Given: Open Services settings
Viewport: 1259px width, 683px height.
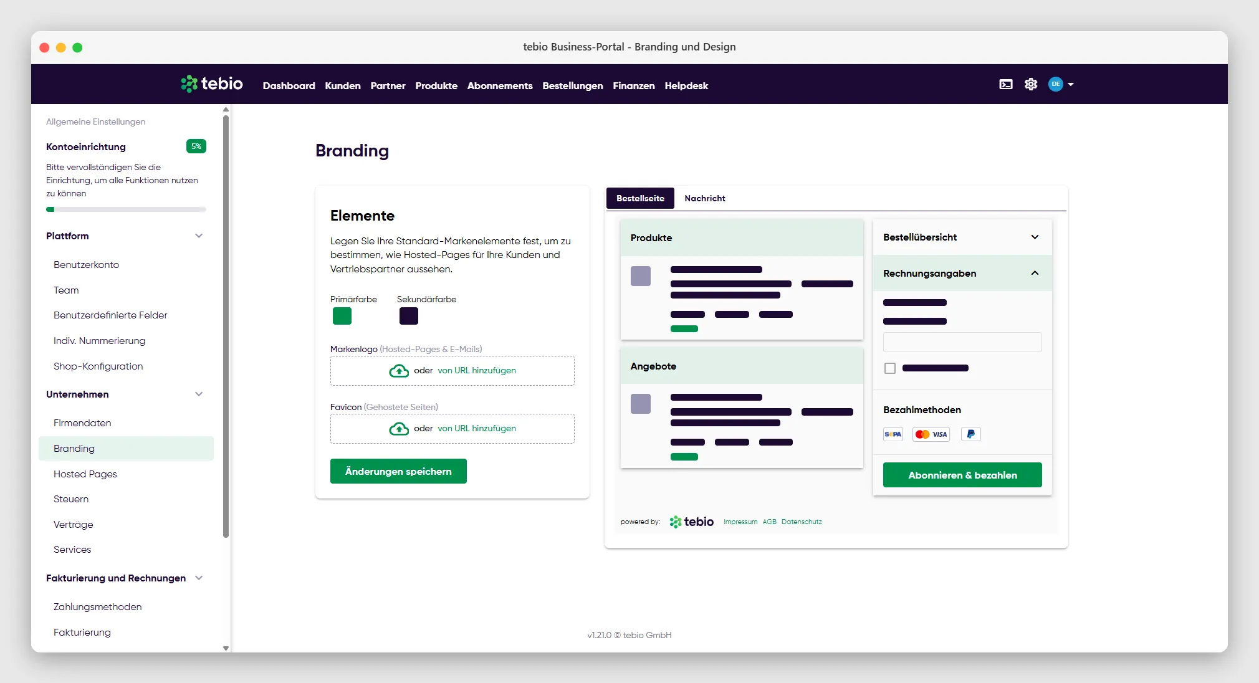Looking at the screenshot, I should (72, 550).
